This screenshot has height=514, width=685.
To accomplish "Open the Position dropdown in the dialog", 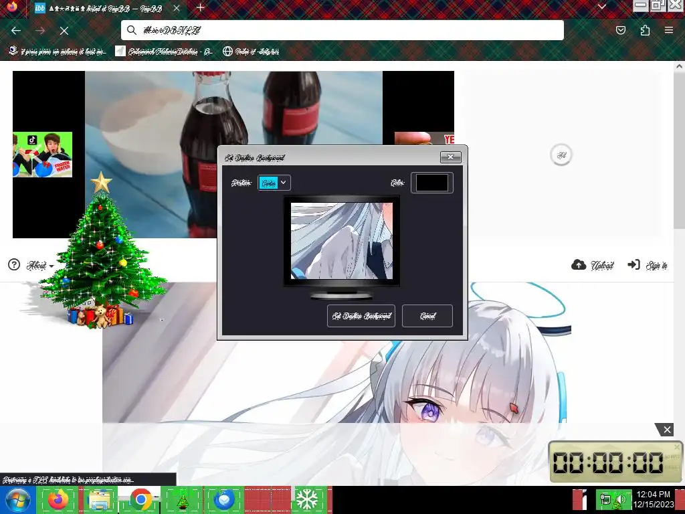I will point(274,183).
